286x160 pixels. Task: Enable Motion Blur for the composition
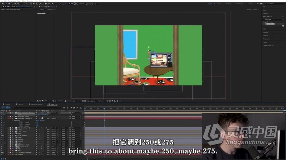click(77, 108)
